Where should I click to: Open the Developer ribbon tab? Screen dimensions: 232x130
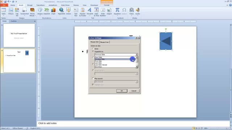pos(94,5)
